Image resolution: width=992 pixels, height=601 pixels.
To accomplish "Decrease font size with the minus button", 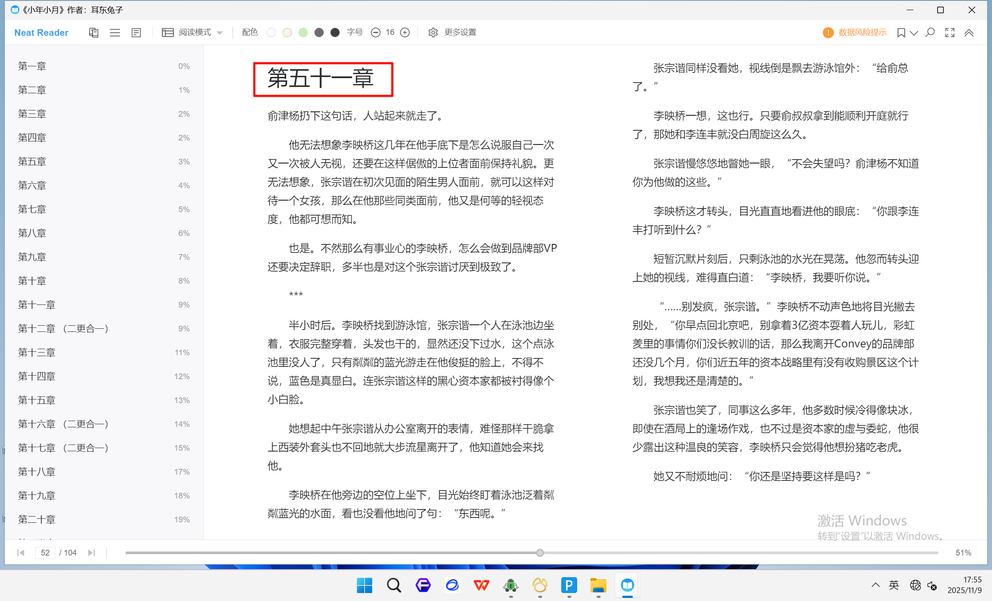I will (375, 33).
